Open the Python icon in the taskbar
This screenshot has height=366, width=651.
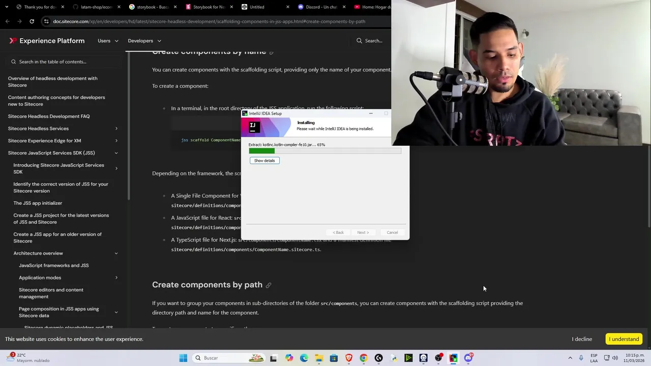(394, 358)
